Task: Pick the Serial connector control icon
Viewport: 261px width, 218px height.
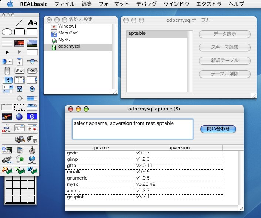Action: tap(7, 159)
